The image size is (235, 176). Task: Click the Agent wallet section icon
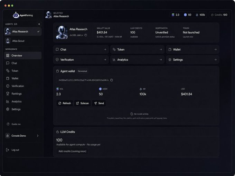[x=57, y=71]
